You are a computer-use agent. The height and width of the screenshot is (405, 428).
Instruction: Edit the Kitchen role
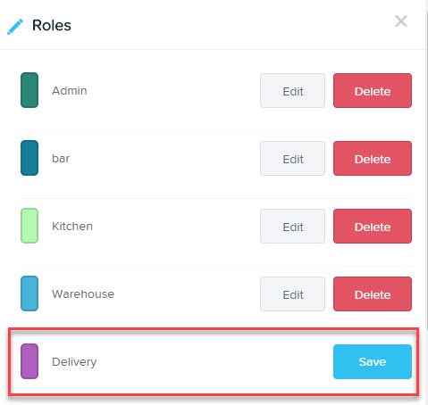click(x=292, y=227)
